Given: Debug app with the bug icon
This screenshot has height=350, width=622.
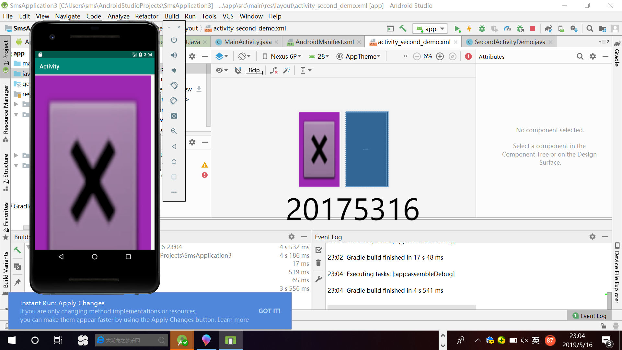Looking at the screenshot, I should point(482,29).
